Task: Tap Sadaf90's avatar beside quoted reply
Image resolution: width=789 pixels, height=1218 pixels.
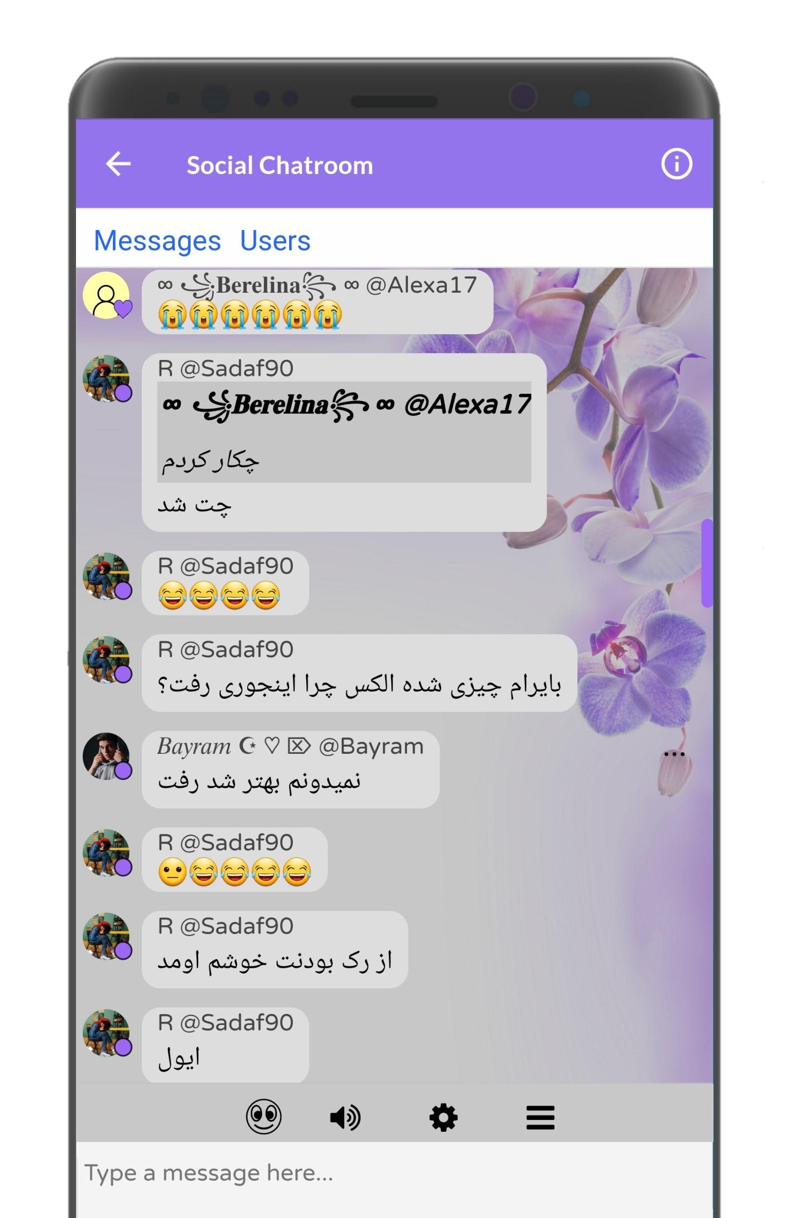Action: 106,378
